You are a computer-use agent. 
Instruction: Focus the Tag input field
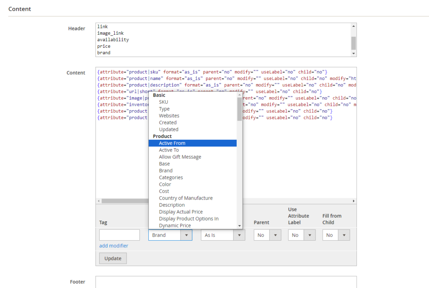point(119,235)
